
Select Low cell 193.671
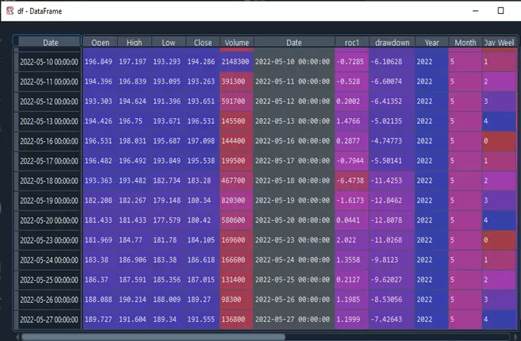(x=169, y=121)
